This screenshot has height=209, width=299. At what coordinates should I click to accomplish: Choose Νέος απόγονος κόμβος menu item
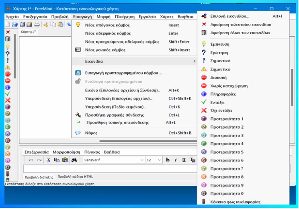pyautogui.click(x=135, y=25)
